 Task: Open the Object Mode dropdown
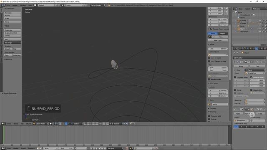(40, 124)
